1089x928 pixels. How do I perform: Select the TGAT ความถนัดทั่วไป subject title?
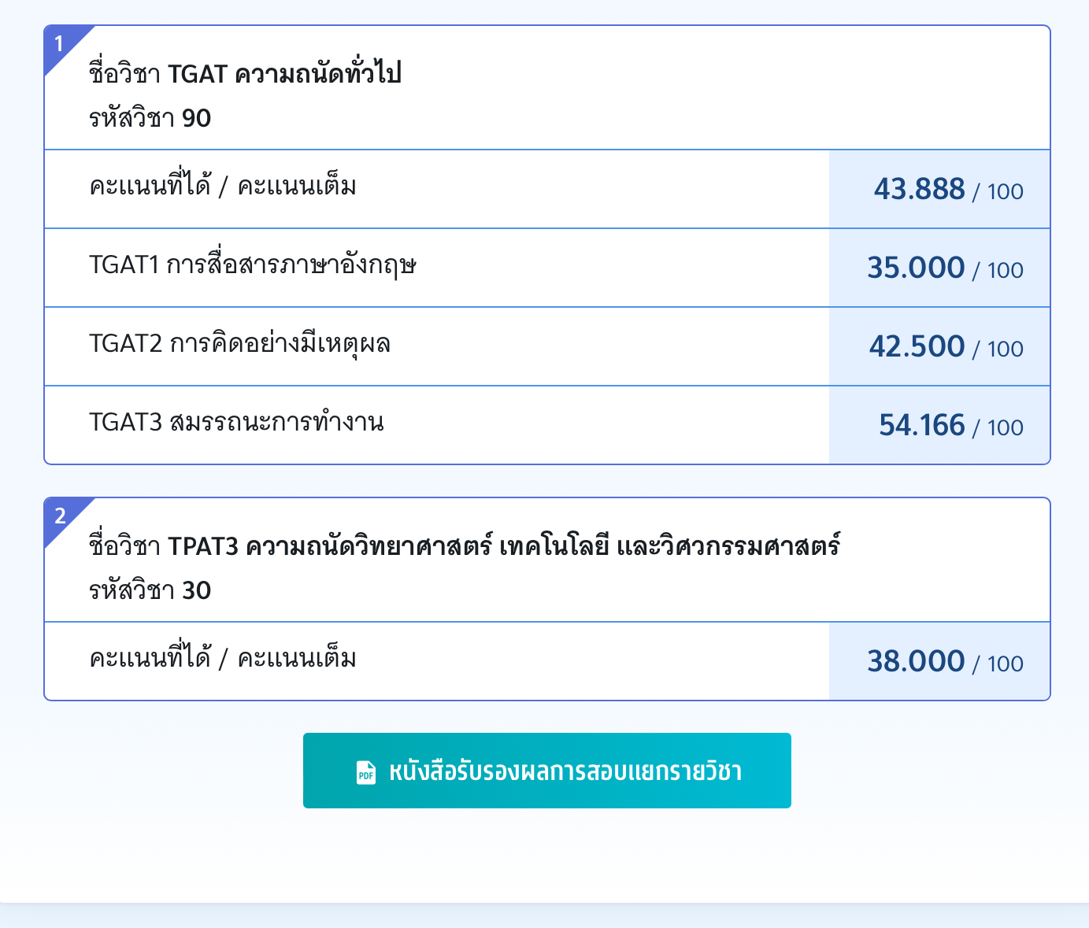245,73
